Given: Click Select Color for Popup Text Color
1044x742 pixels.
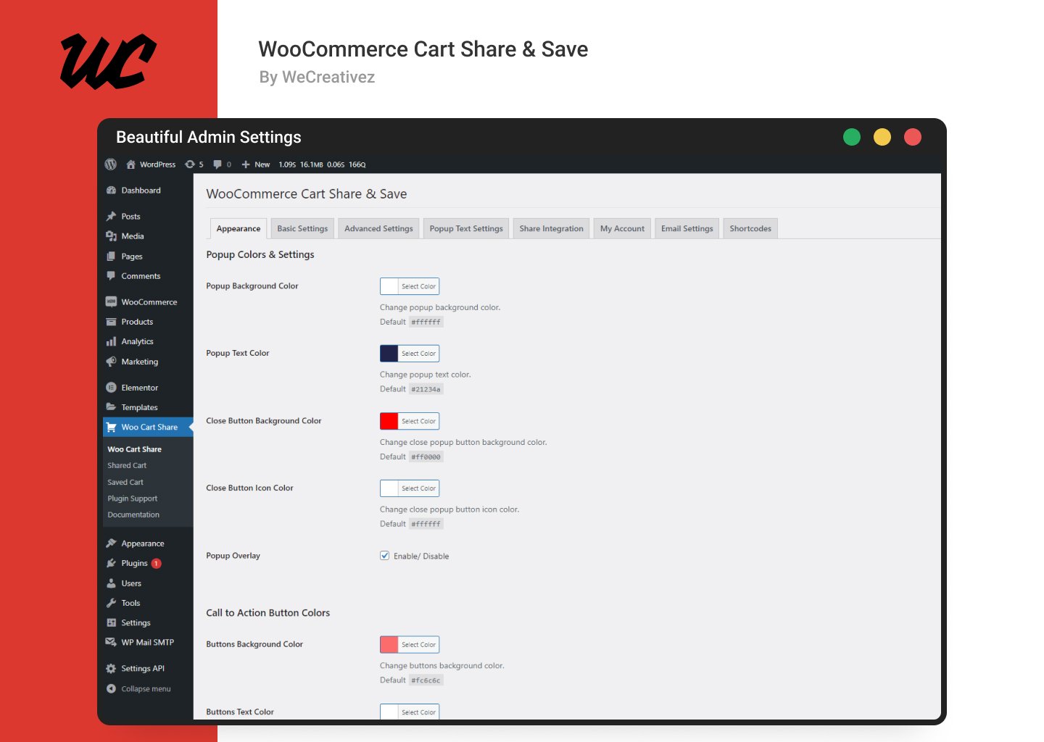Looking at the screenshot, I should (419, 354).
